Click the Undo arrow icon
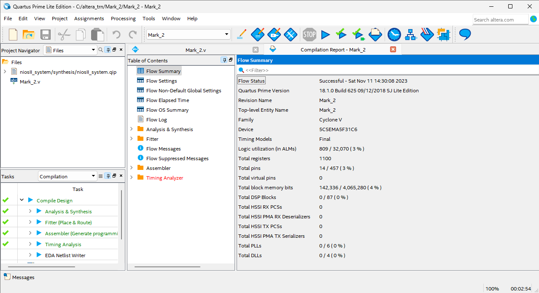 pyautogui.click(x=116, y=35)
